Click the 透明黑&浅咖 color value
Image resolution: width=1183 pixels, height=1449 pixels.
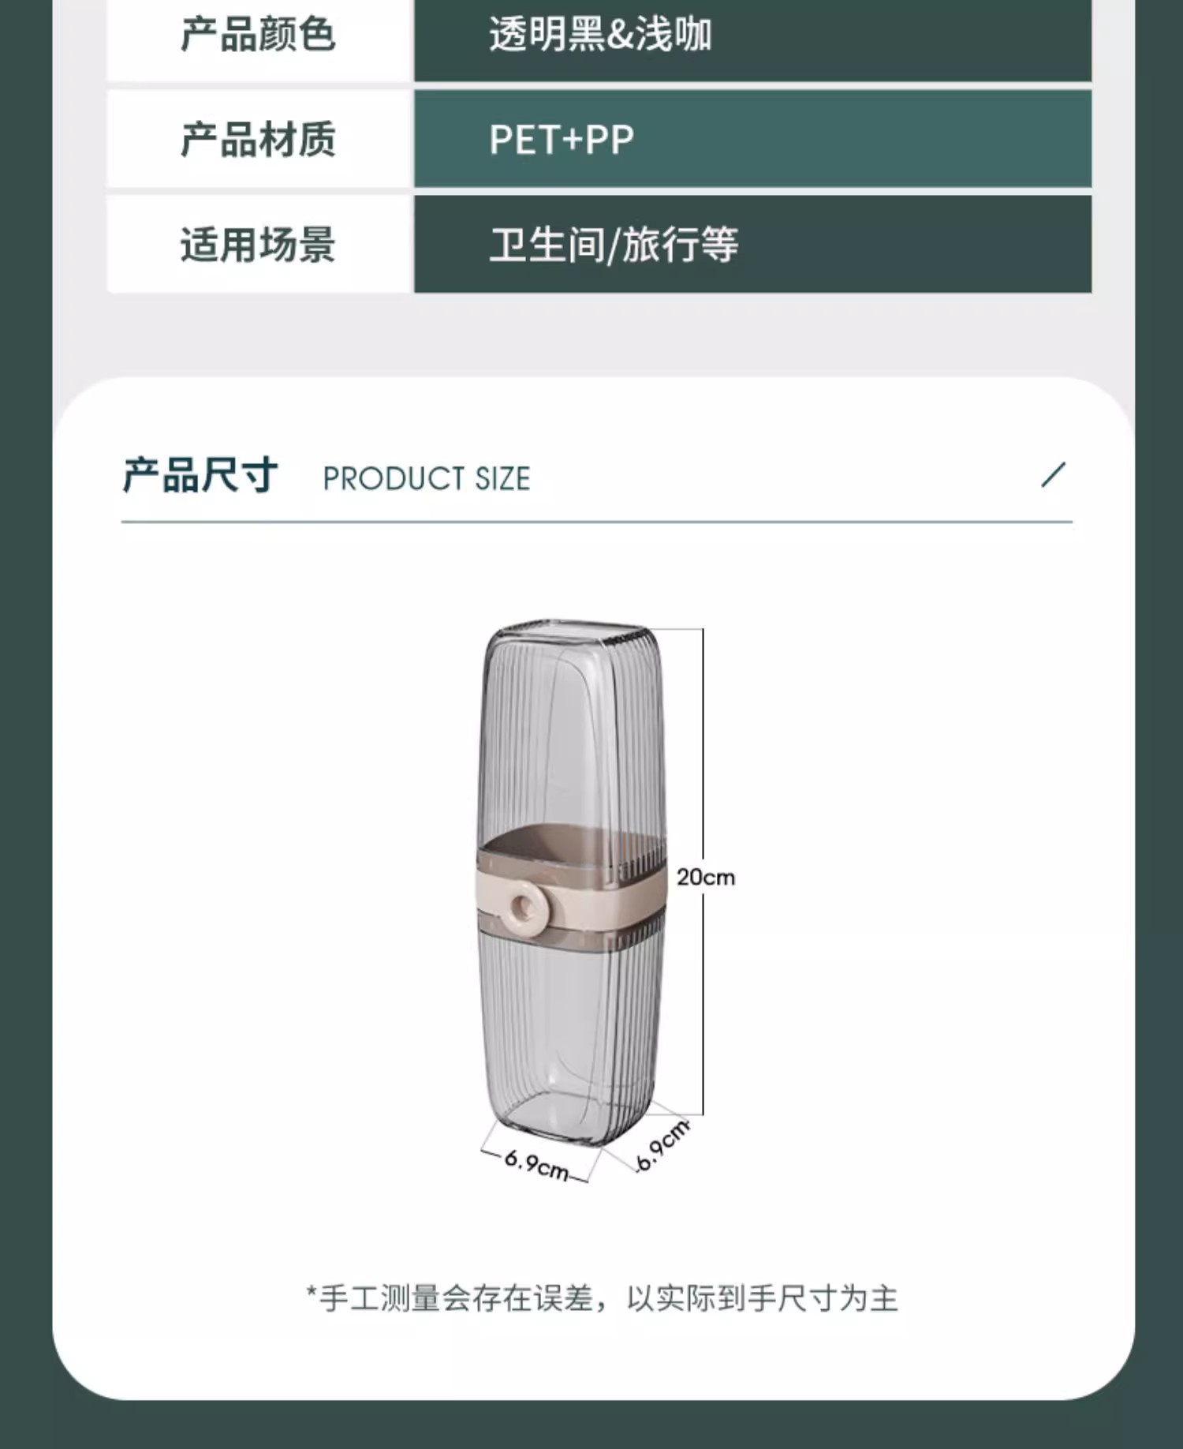(599, 35)
